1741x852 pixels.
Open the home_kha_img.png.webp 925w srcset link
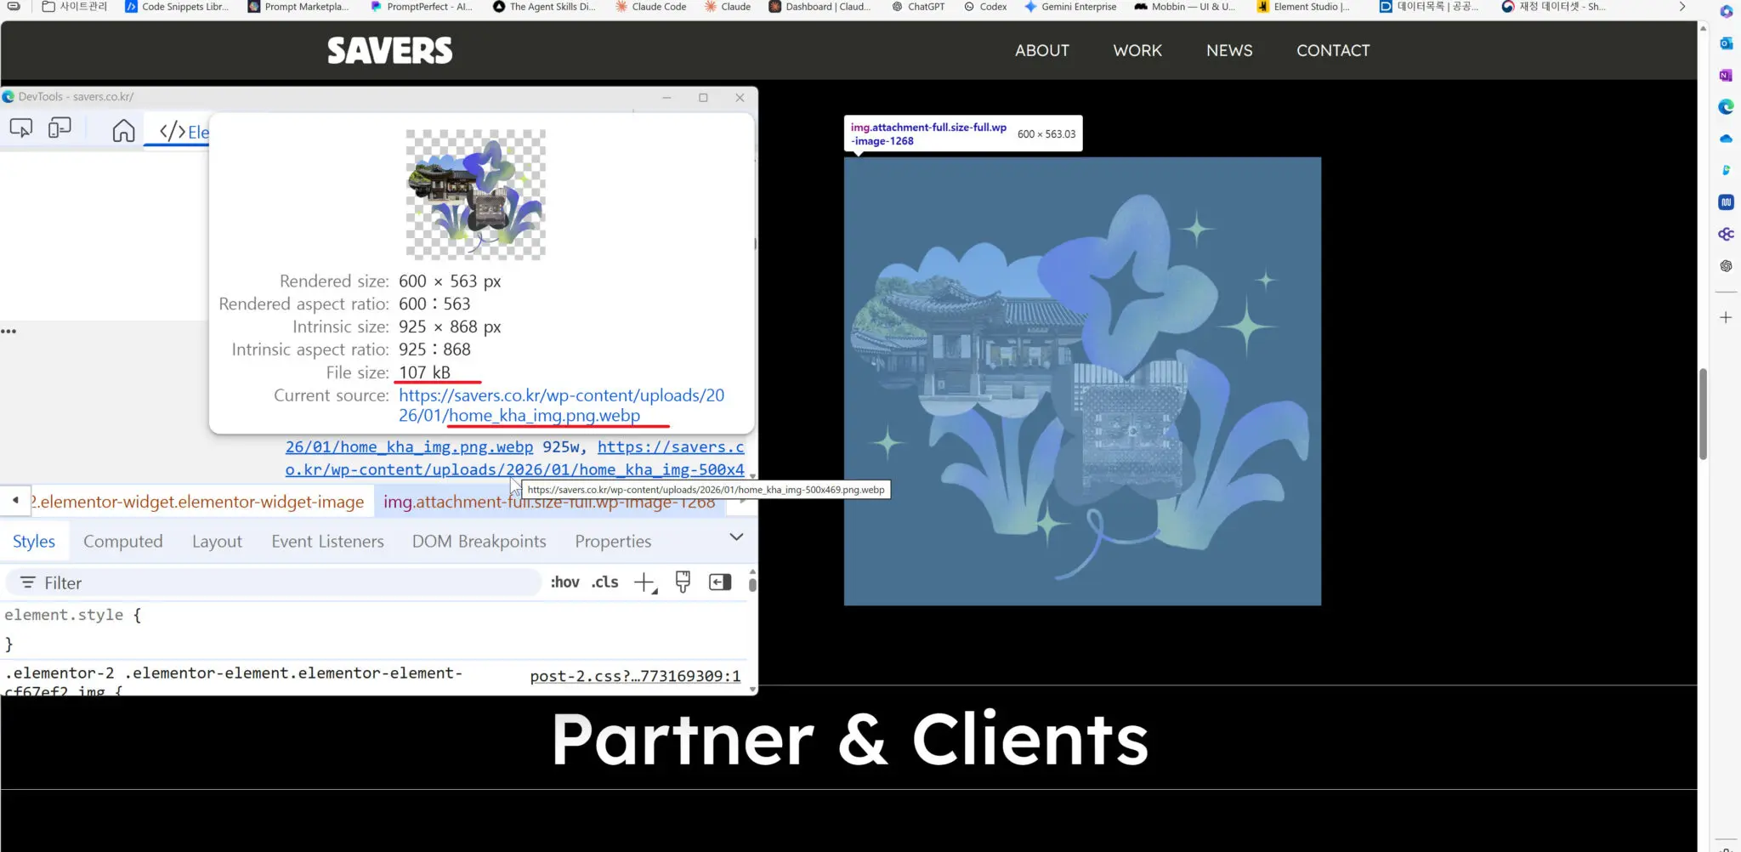[409, 447]
